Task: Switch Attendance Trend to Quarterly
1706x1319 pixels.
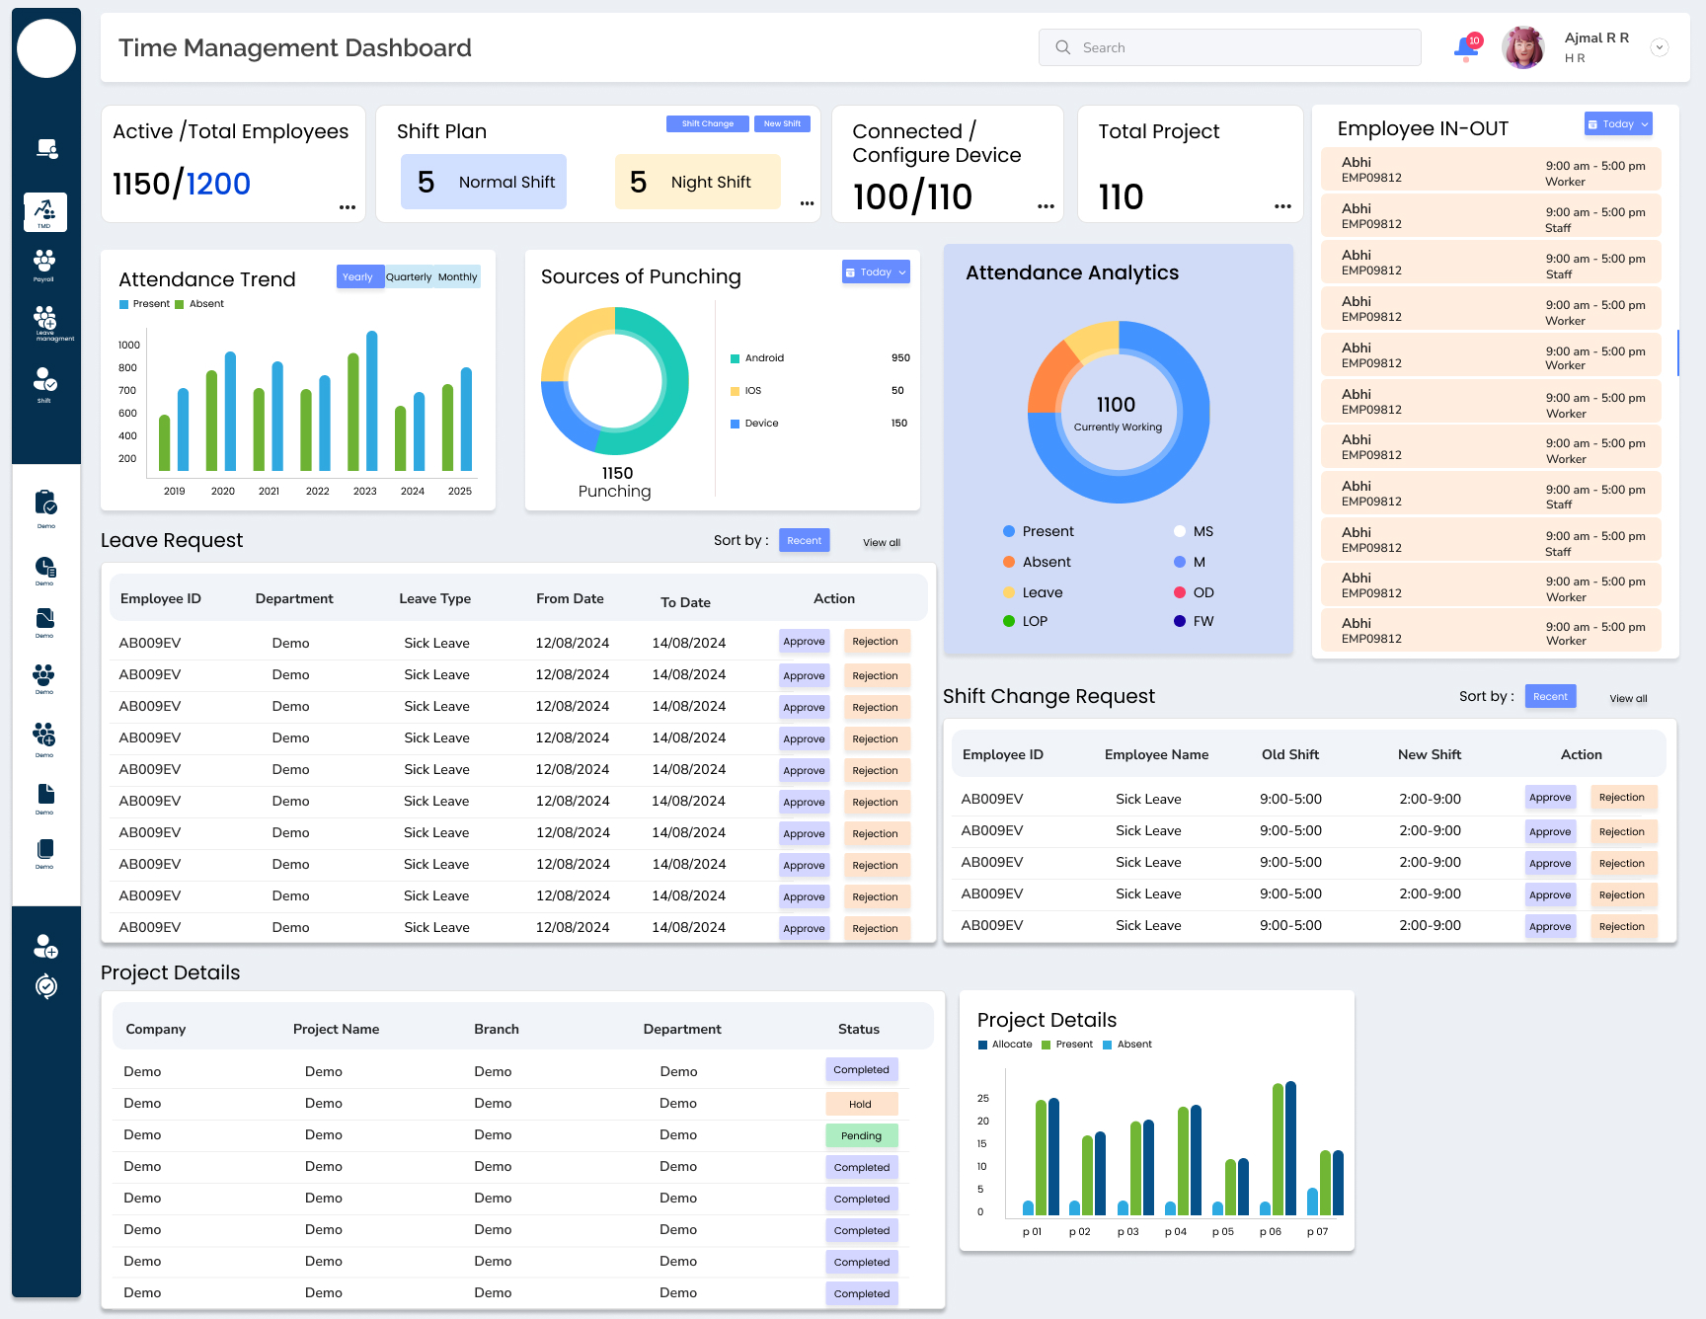Action: point(409,277)
